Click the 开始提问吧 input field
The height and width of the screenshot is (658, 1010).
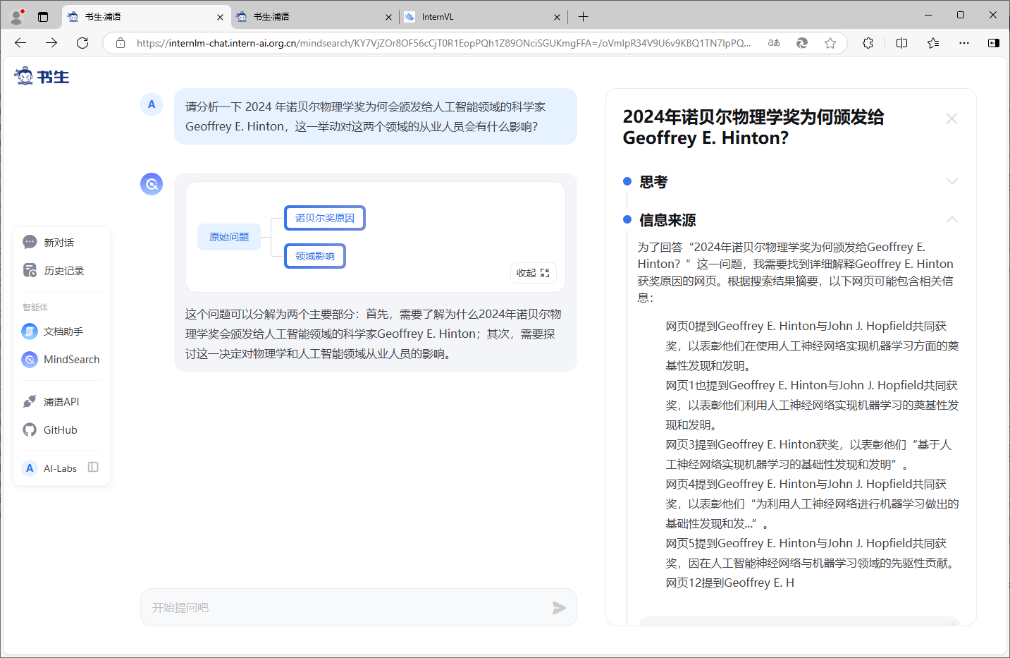[x=359, y=607]
